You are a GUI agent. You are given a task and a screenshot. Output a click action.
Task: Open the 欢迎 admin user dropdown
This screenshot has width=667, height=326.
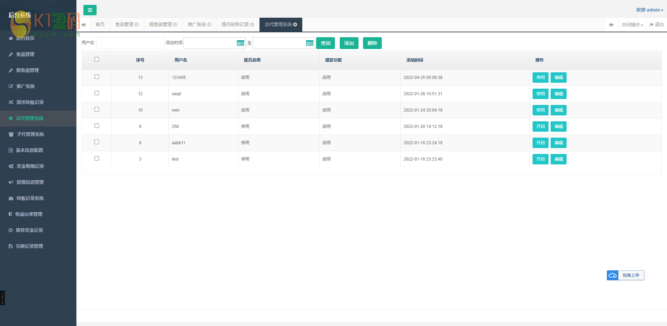650,10
